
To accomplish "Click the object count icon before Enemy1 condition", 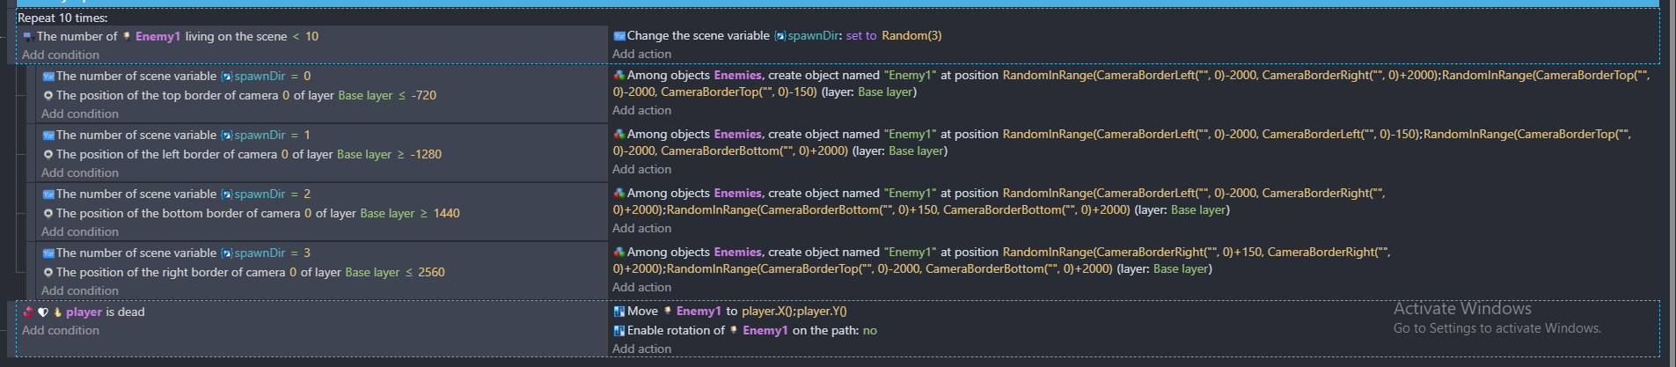I will 27,37.
